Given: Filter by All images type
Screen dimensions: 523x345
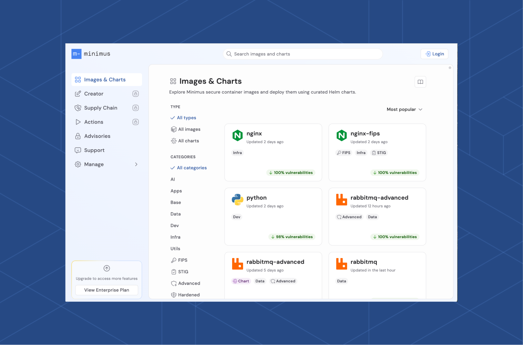Looking at the screenshot, I should click(186, 129).
